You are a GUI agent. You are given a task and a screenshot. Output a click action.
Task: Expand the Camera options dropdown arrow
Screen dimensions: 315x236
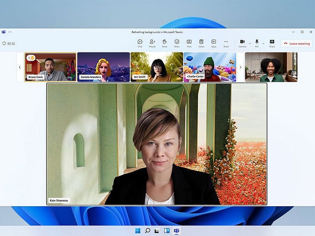point(249,43)
